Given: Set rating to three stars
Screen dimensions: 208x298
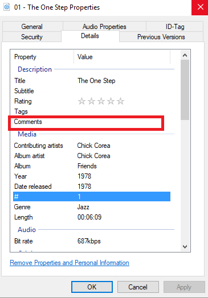Looking at the screenshot, I should click(101, 101).
